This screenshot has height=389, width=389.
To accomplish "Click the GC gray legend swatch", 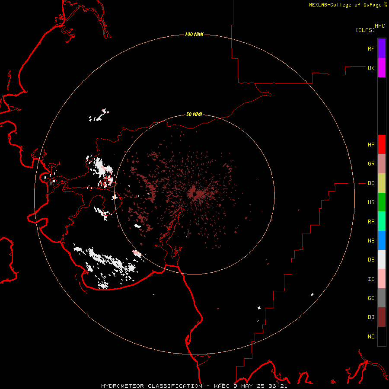I will (382, 298).
